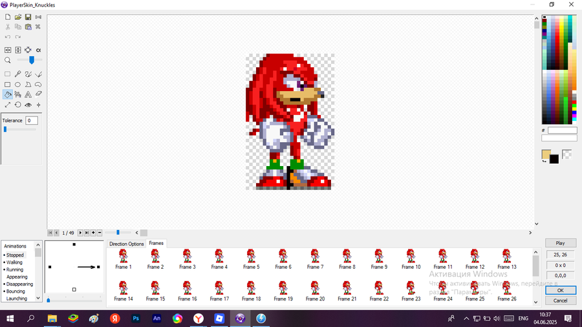Select the Stopped animation

(15, 255)
